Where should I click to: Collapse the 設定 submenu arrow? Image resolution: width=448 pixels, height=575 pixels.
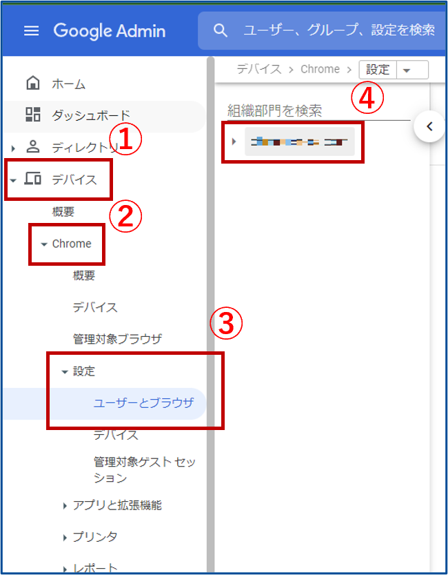pos(65,372)
